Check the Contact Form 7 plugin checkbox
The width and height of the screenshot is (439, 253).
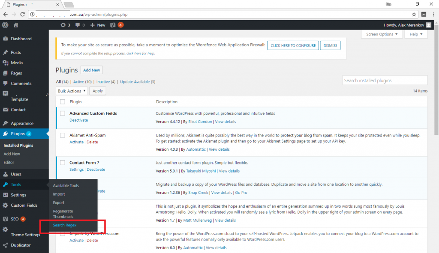63,162
